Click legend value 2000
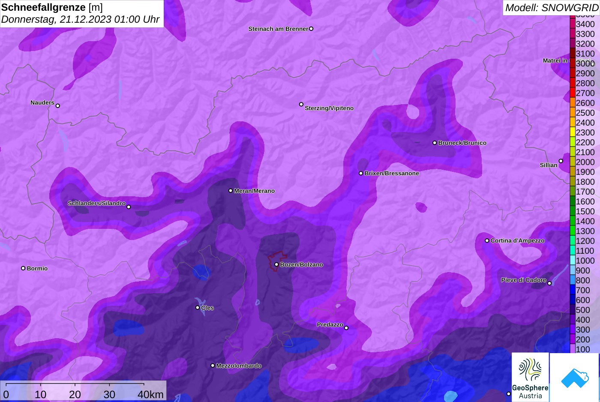The height and width of the screenshot is (402, 600). (x=585, y=162)
